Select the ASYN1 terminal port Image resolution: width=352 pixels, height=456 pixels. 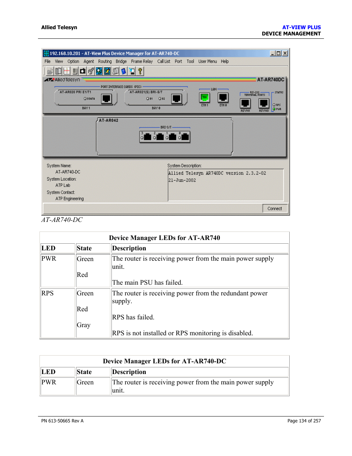[x=245, y=103]
